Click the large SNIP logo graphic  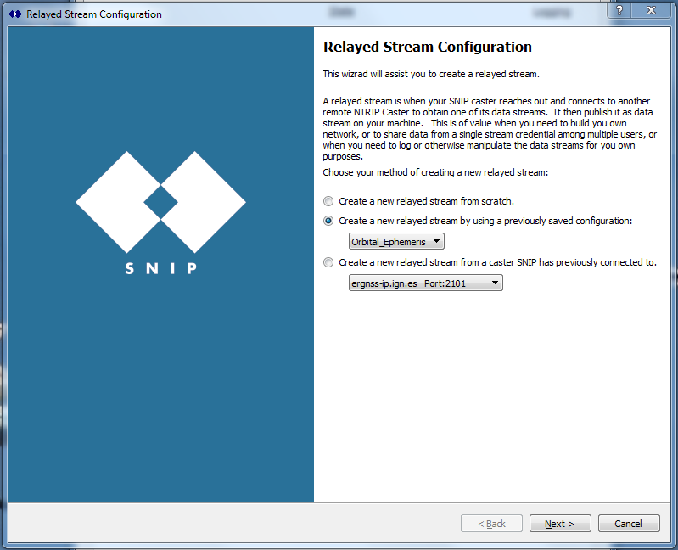(x=161, y=213)
